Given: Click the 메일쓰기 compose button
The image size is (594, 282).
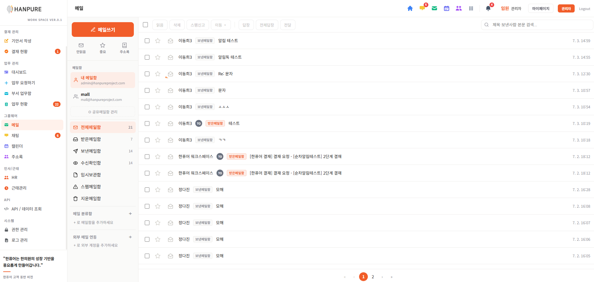Looking at the screenshot, I should (x=103, y=30).
